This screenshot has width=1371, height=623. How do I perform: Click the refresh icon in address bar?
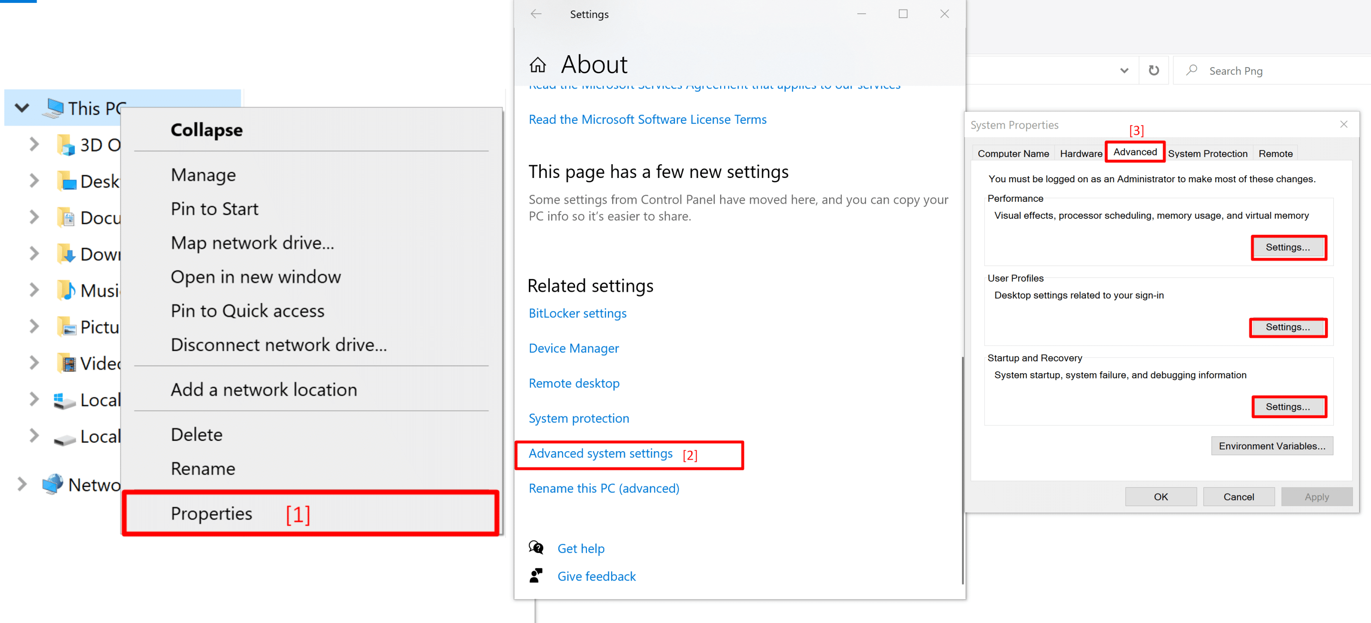[1153, 71]
